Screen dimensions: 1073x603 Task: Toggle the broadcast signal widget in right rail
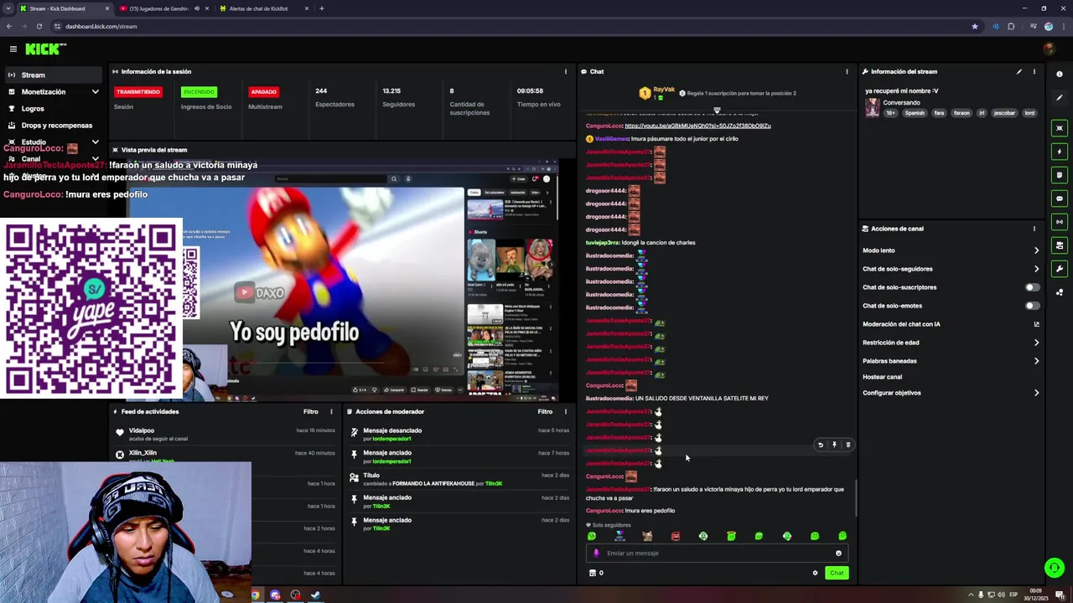coord(1060,222)
